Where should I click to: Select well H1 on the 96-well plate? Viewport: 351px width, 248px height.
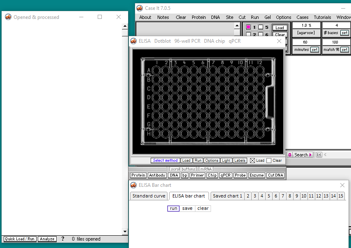point(156,133)
